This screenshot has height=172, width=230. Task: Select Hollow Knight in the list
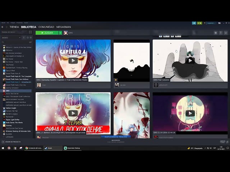[x=11, y=108]
